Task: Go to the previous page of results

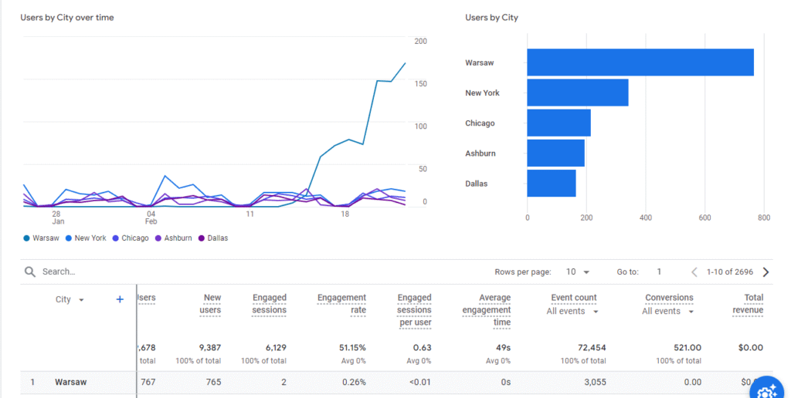Action: [694, 272]
